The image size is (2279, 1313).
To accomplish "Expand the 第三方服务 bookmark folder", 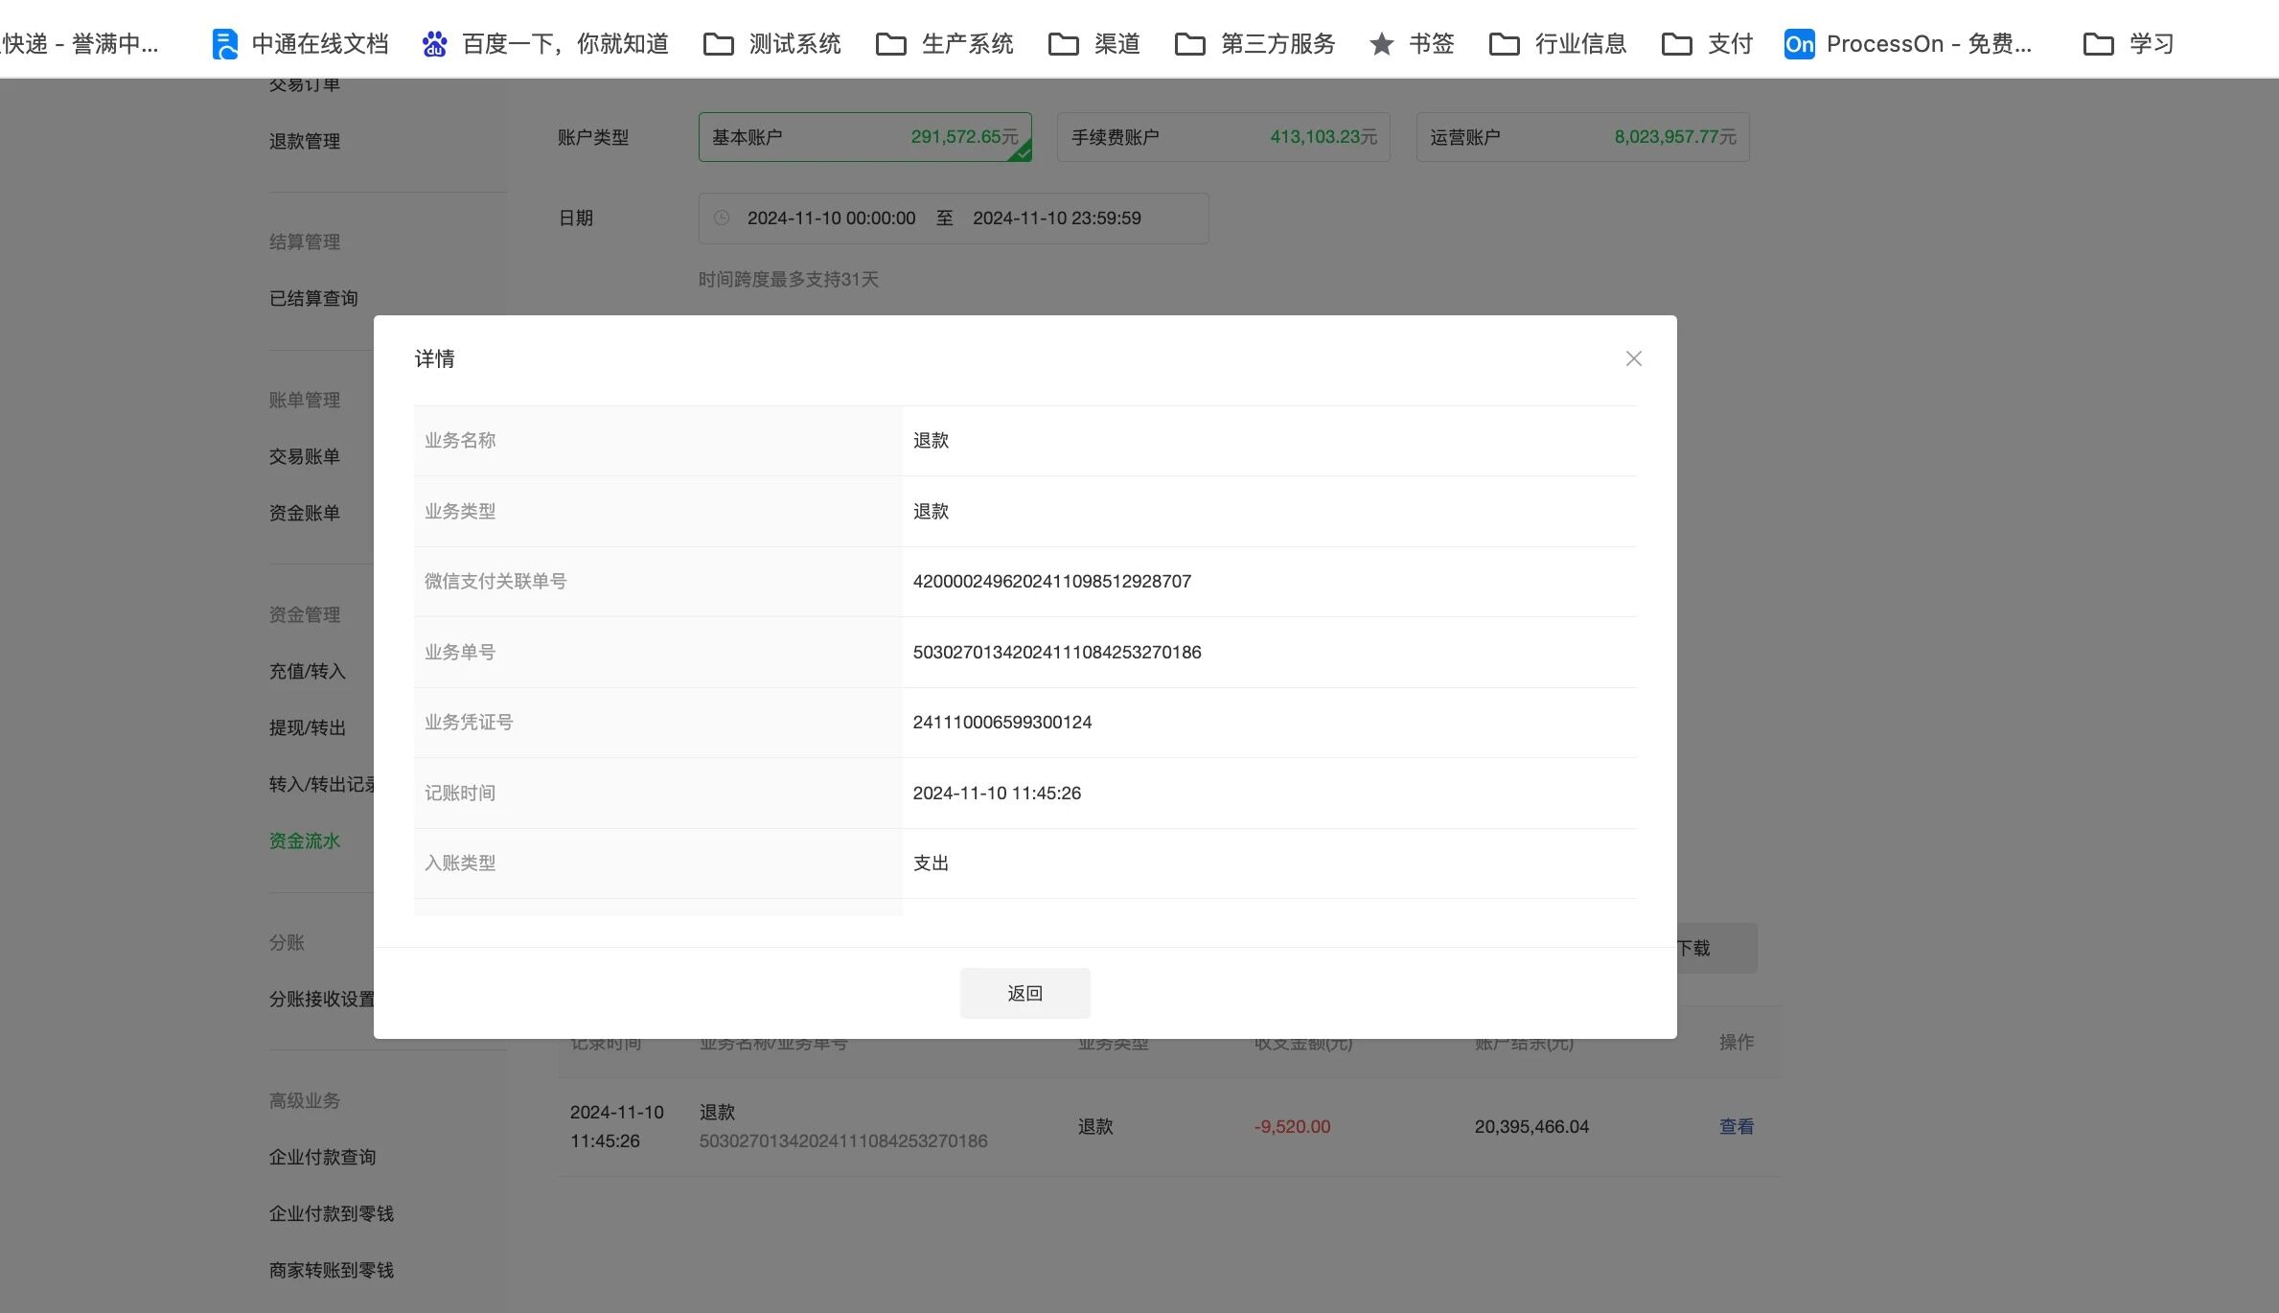I will 1255,44.
